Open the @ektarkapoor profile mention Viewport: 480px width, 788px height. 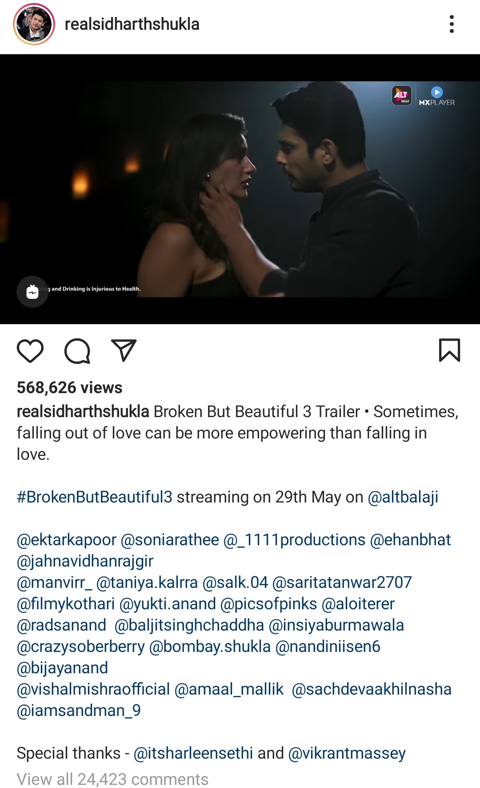tap(67, 539)
